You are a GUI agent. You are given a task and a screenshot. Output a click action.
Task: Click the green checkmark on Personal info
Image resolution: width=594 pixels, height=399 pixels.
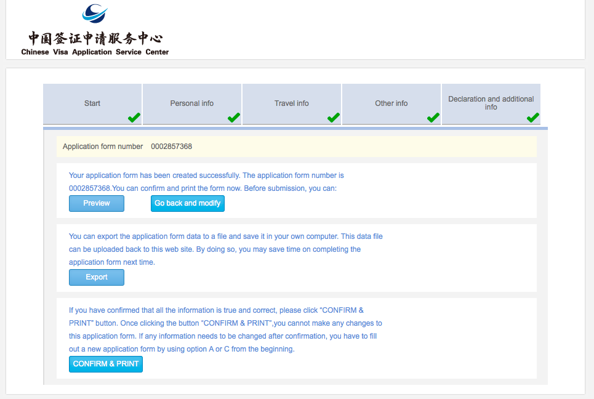[234, 118]
